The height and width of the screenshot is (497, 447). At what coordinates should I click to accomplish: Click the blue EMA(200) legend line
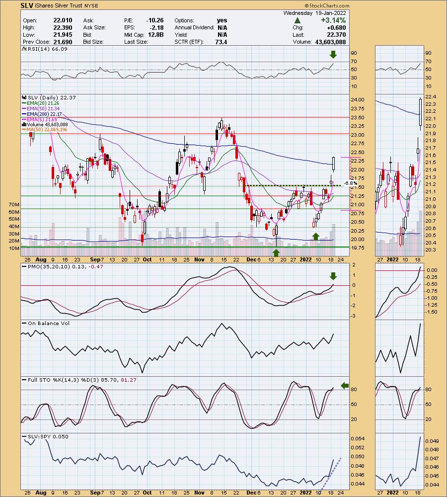click(x=24, y=114)
